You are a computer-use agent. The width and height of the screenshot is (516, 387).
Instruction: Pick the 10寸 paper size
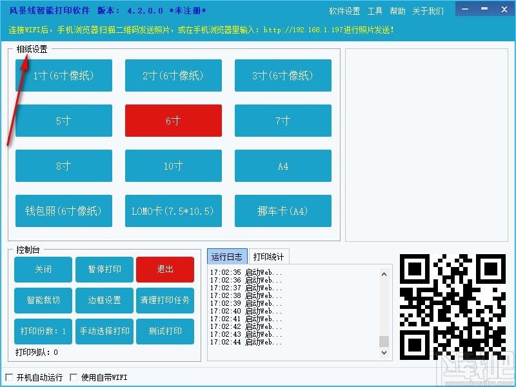tap(173, 166)
